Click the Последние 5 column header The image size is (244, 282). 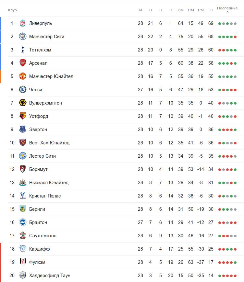click(227, 10)
